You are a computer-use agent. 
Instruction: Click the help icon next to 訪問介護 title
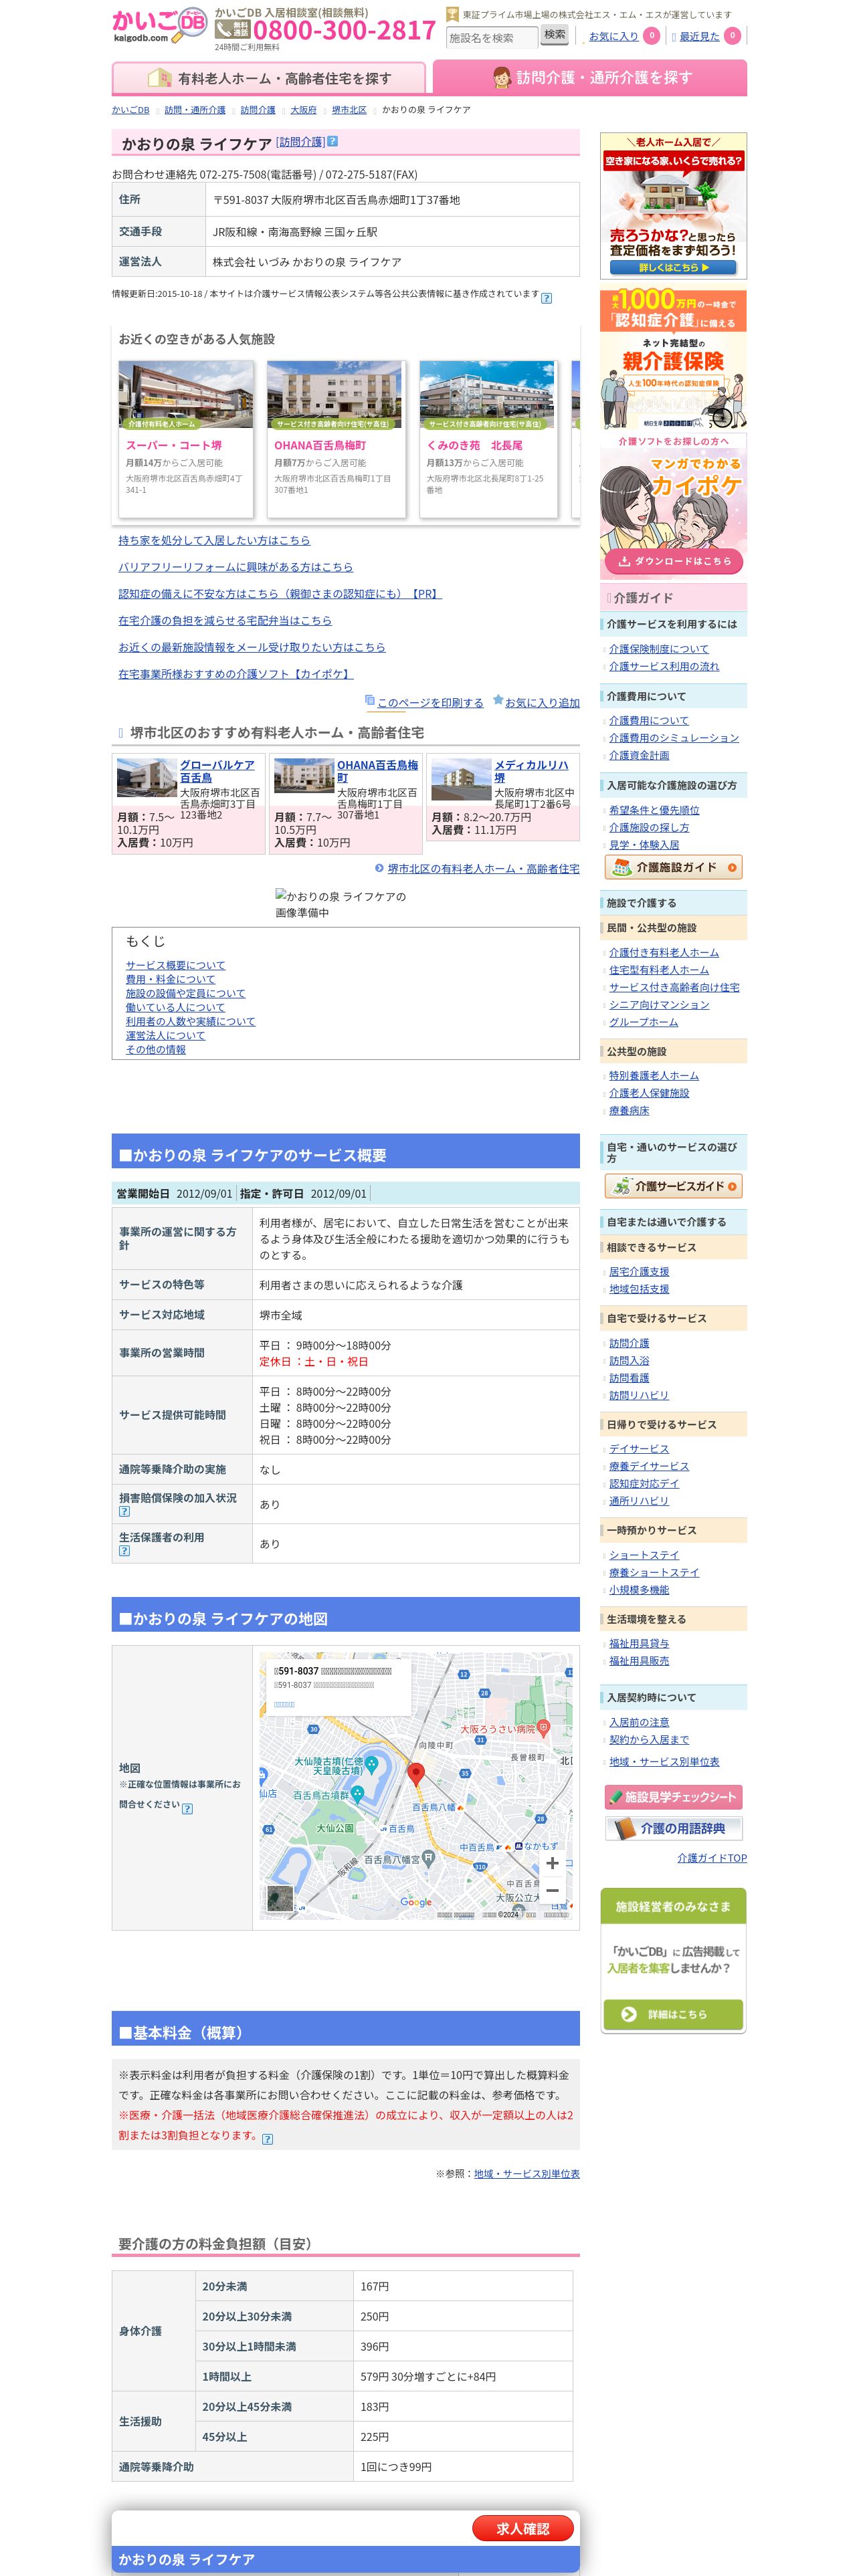coord(333,142)
